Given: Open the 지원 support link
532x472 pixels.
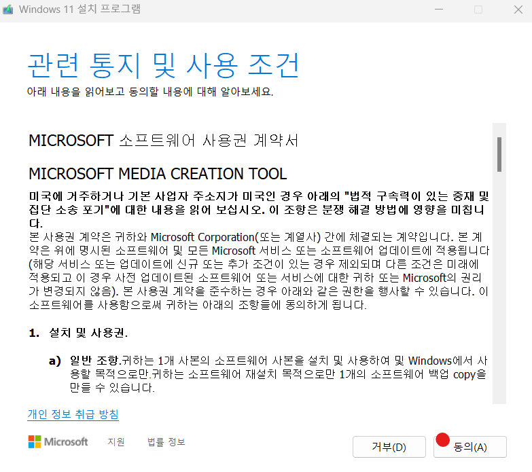Looking at the screenshot, I should (x=116, y=442).
